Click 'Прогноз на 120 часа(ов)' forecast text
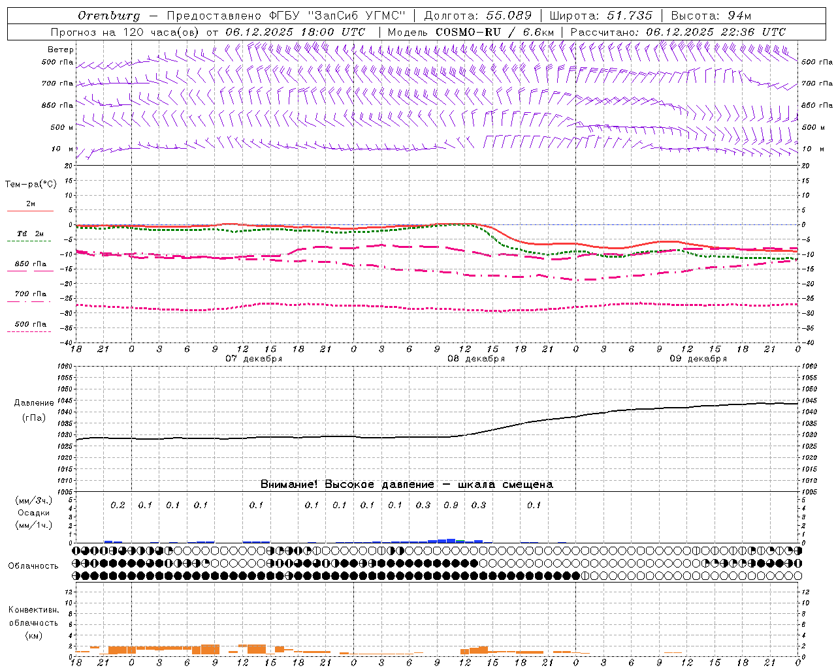The height and width of the screenshot is (668, 836). coord(126,32)
